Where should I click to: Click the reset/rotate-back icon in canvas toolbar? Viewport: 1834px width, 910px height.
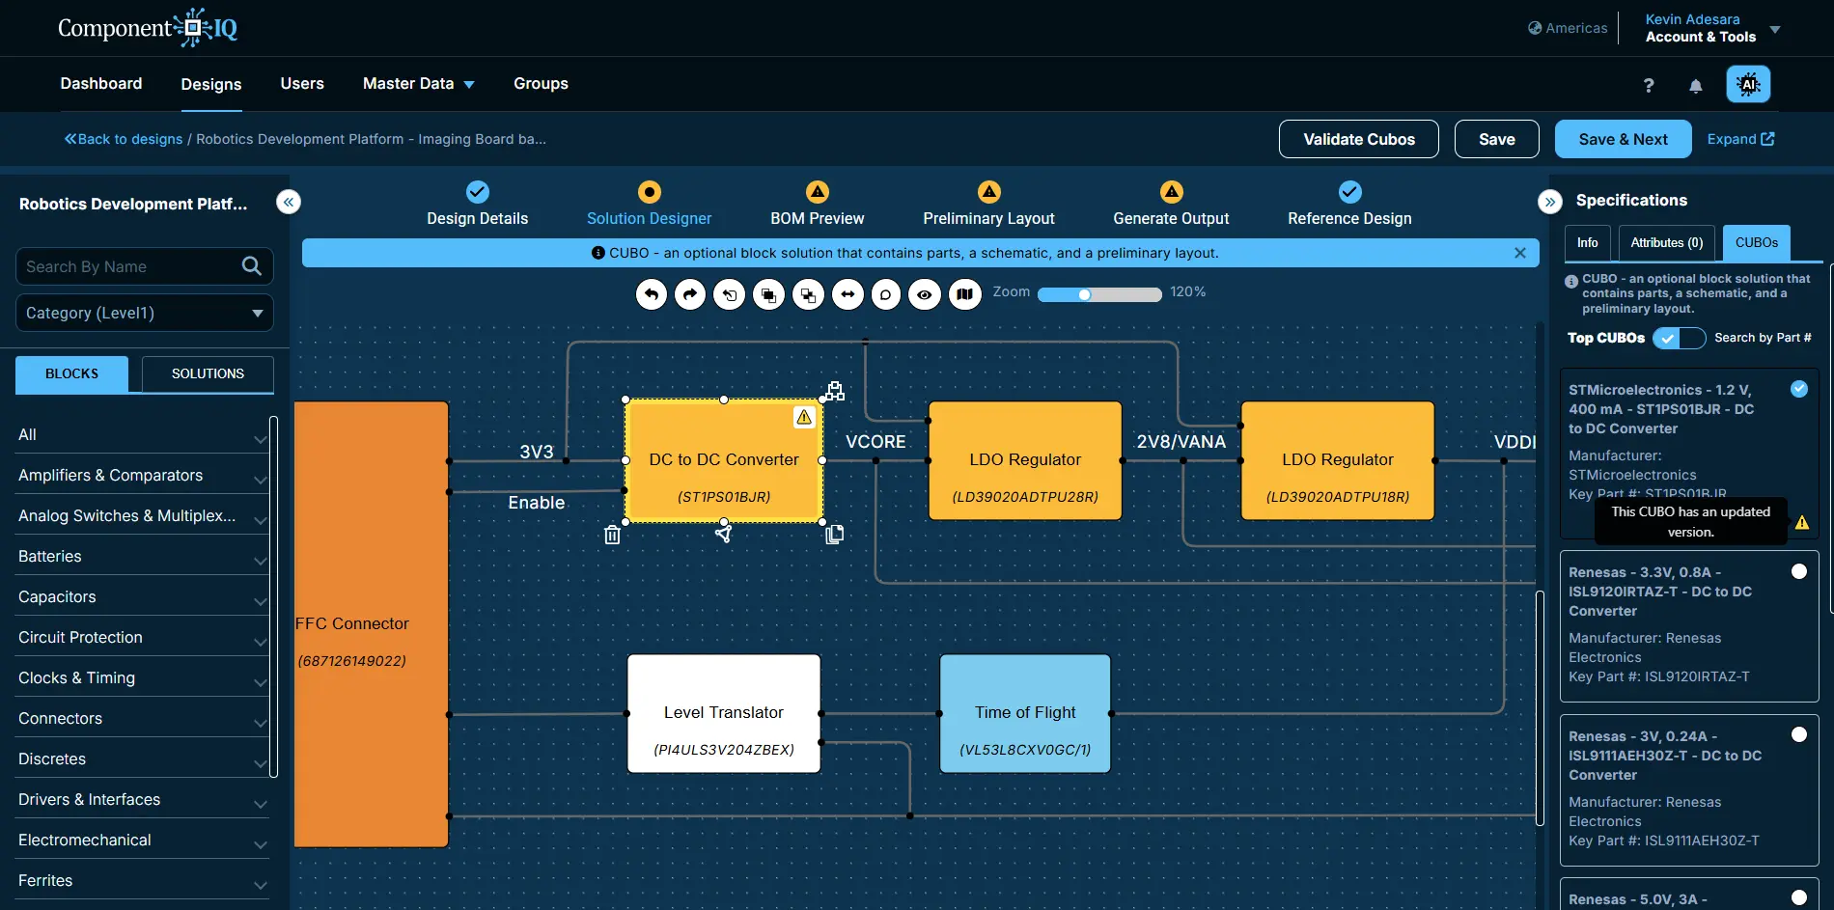pos(730,294)
